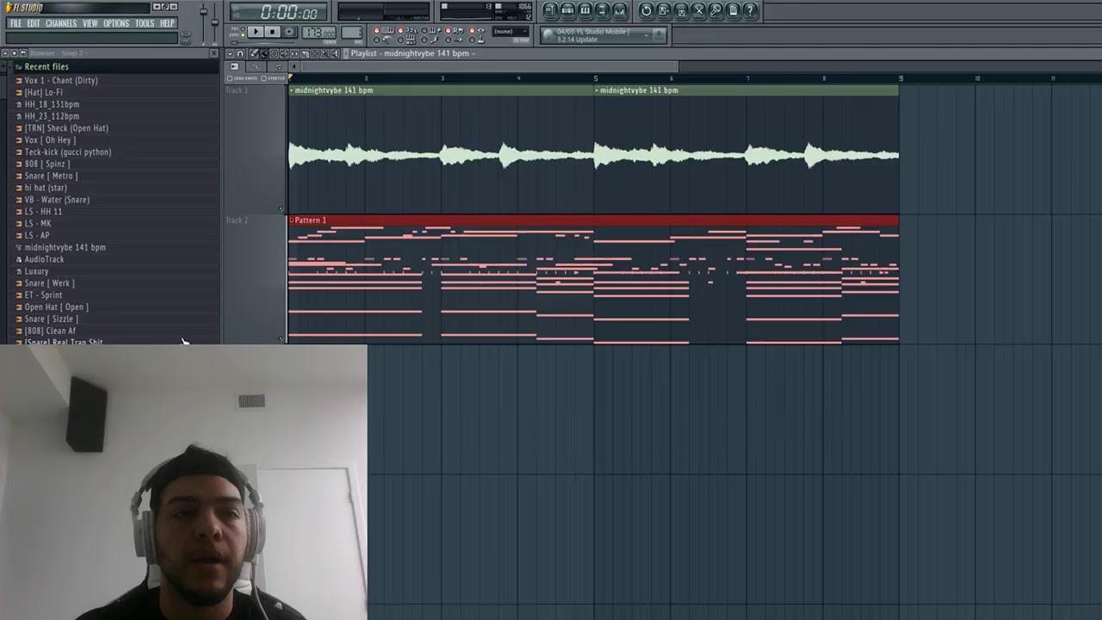The height and width of the screenshot is (620, 1102).
Task: Open the VIEW menu
Action: 90,23
